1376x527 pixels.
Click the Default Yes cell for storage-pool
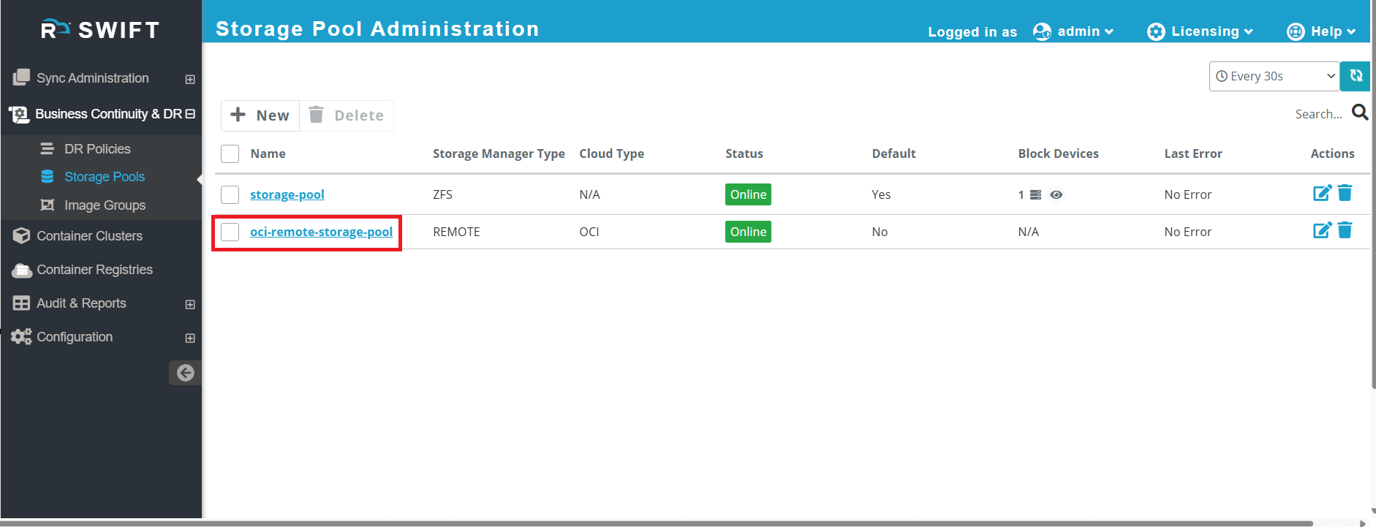(x=881, y=194)
